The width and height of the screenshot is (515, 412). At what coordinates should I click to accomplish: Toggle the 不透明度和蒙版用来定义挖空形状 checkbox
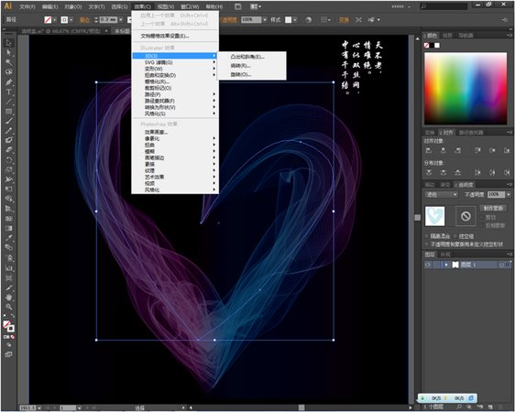point(427,244)
